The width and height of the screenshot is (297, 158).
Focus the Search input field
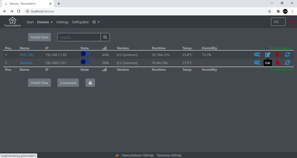click(79, 37)
